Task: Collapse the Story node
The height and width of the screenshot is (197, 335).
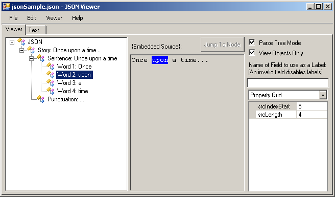Action: click(21, 50)
